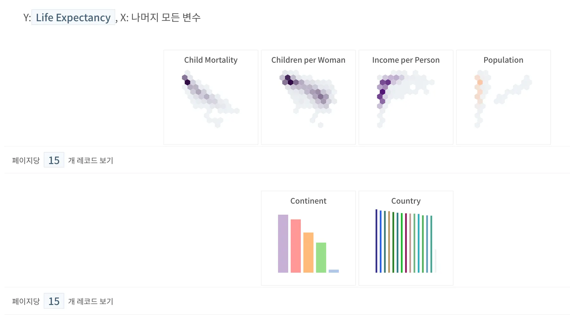Viewport: 570px width, 330px height.
Task: Click the small blue Continent bar
Action: [333, 271]
